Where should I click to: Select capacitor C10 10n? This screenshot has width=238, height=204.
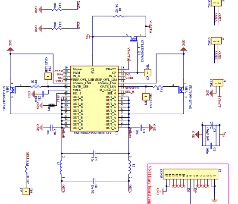(x=51, y=128)
